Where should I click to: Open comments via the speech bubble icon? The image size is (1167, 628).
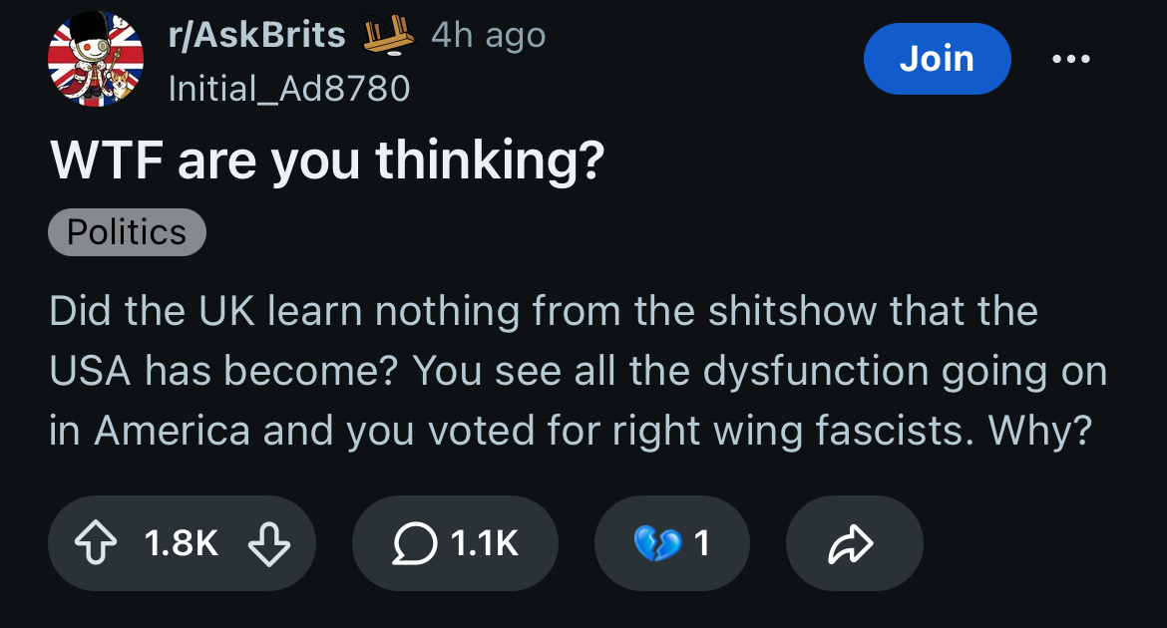point(414,543)
